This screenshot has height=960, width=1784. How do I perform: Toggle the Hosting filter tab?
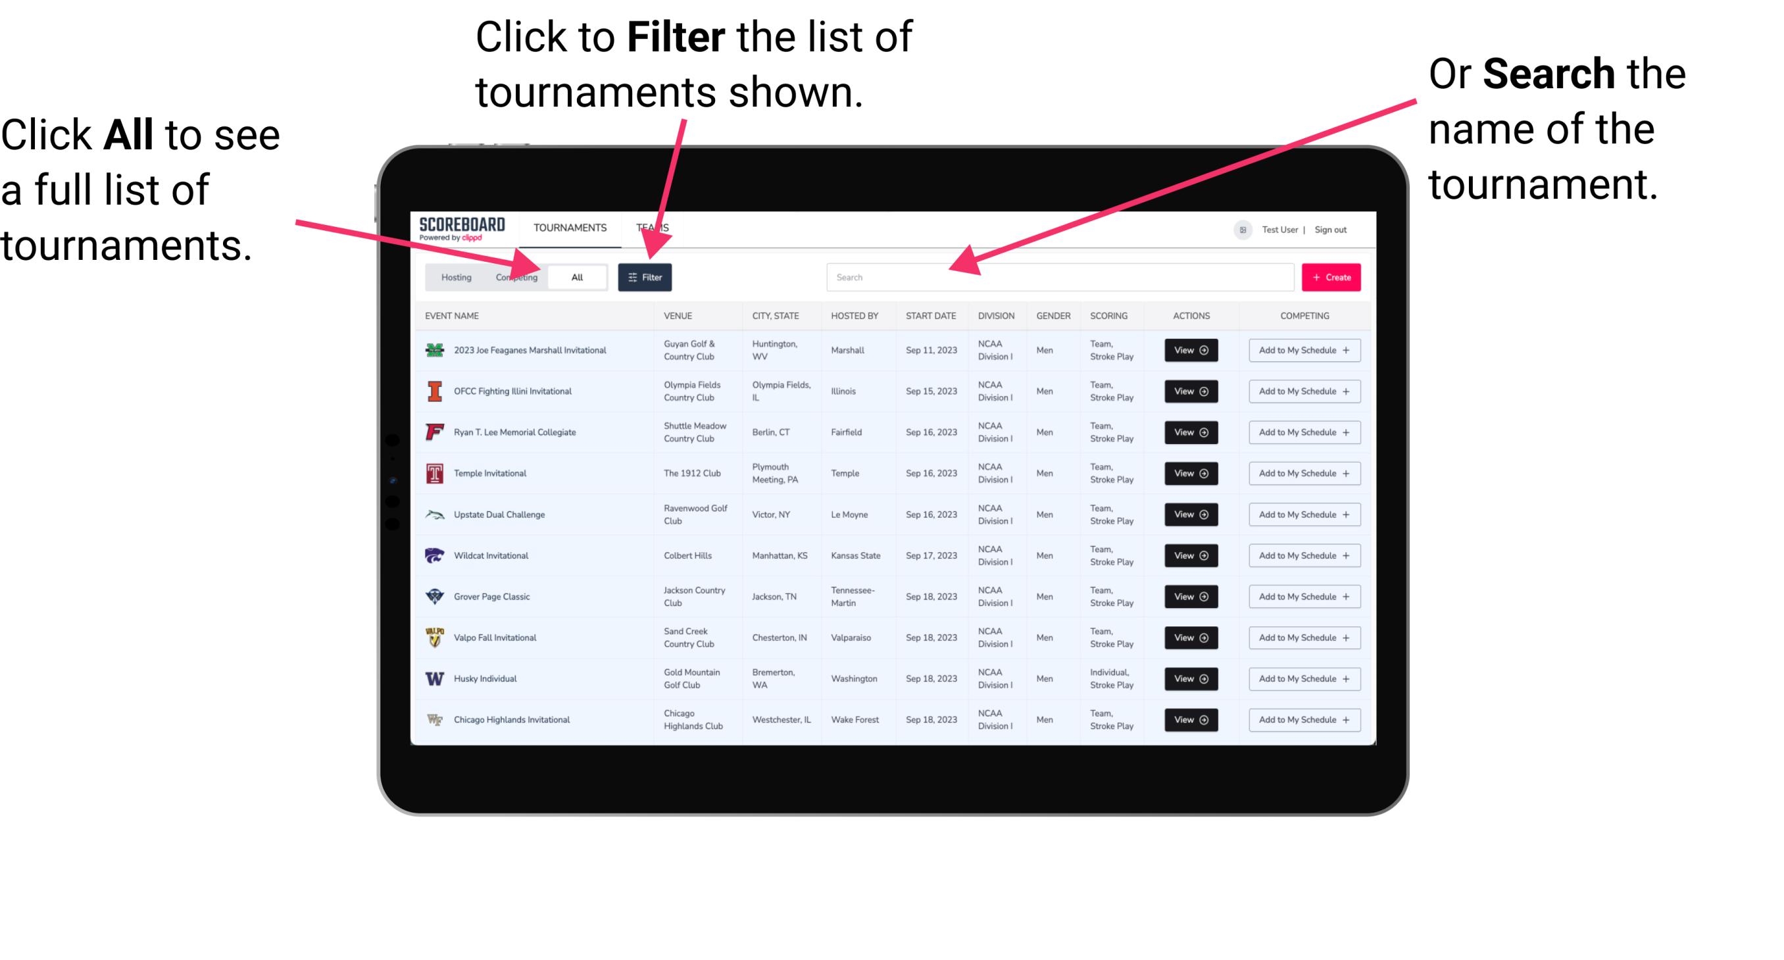(x=454, y=276)
